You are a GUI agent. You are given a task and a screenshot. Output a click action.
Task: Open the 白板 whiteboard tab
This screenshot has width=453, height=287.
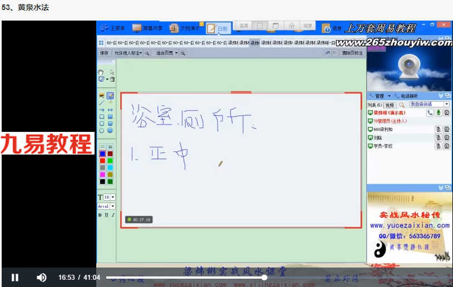click(x=218, y=28)
